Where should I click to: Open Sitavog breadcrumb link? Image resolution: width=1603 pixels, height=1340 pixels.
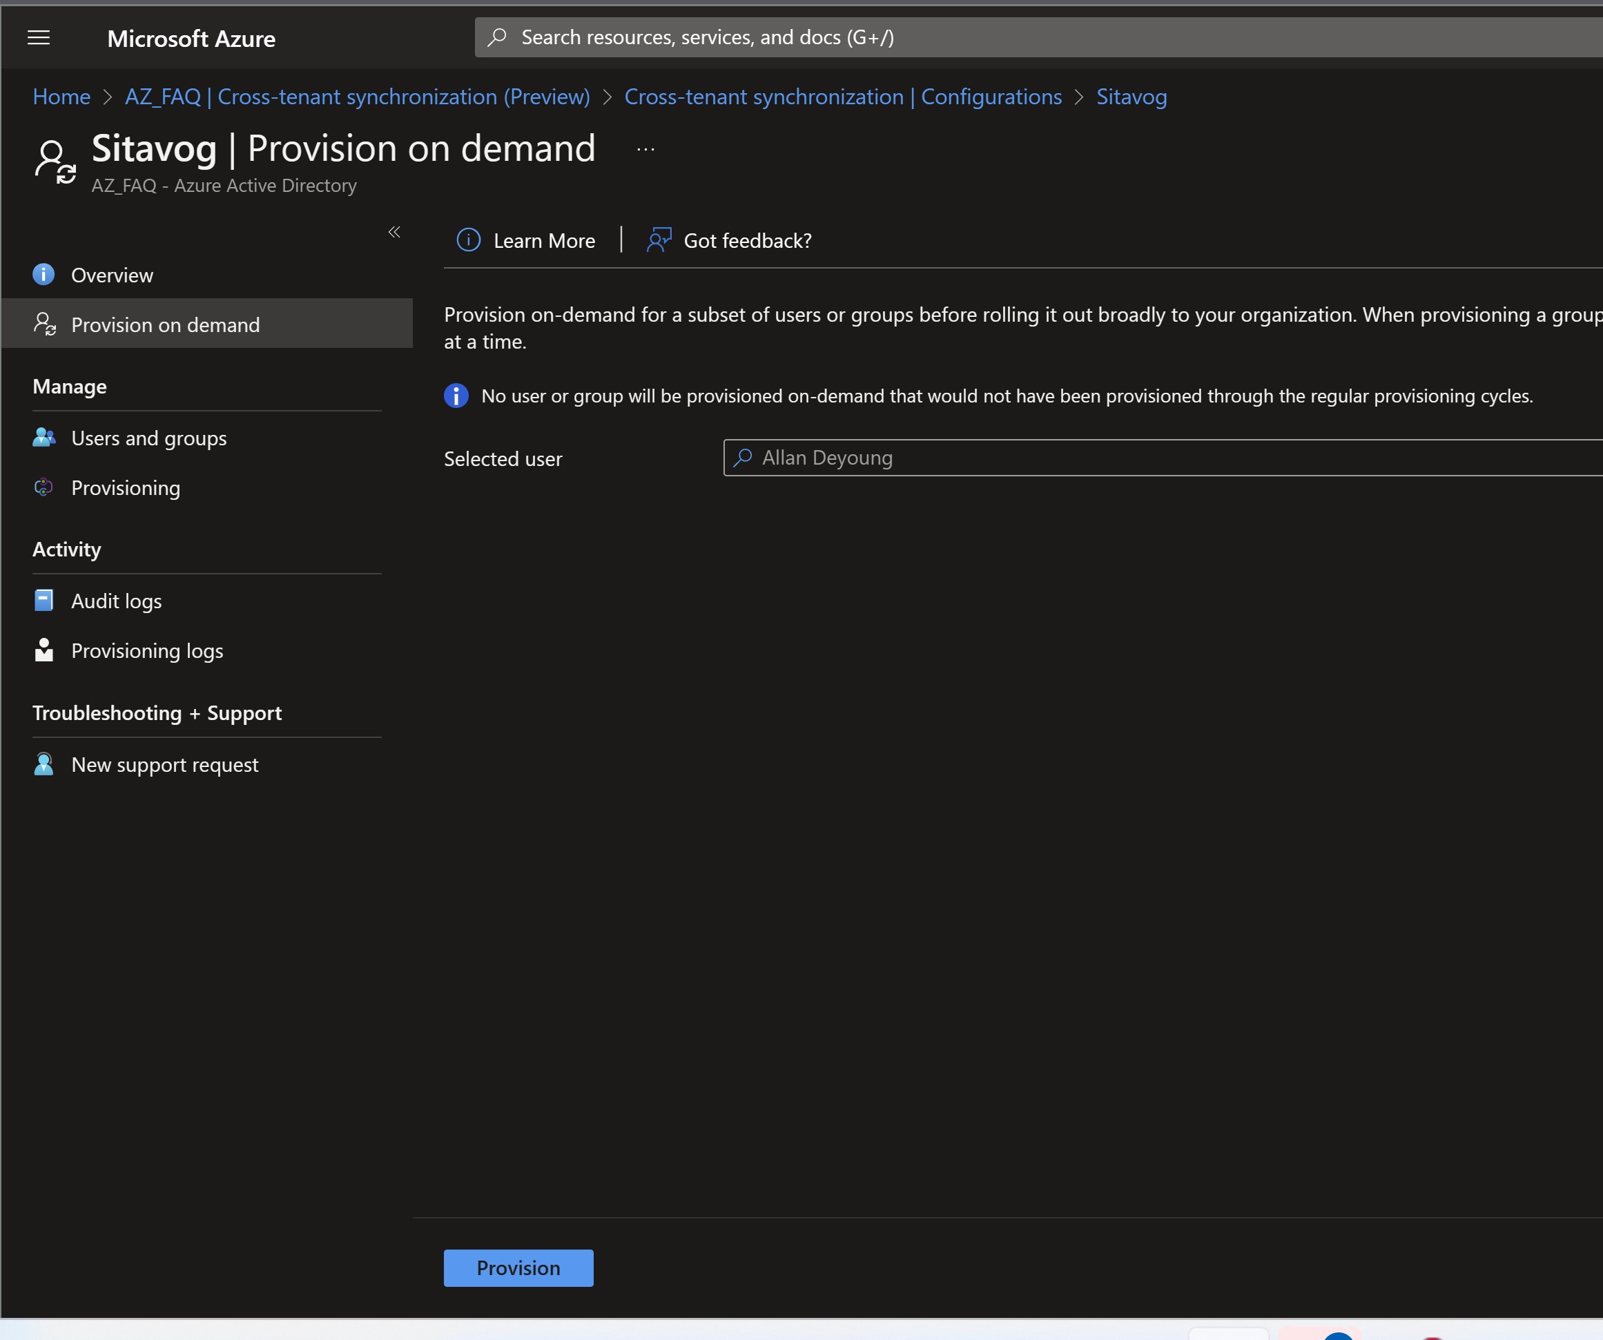[x=1131, y=97]
